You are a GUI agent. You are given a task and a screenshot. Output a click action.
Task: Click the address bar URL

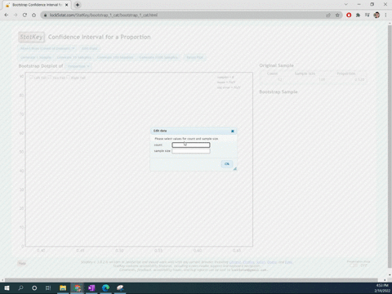click(x=104, y=15)
